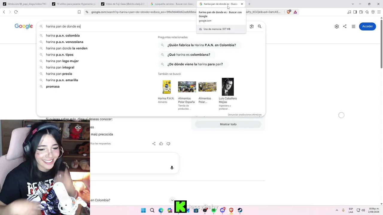Toggle the browser sidebar panel

[x=355, y=12]
